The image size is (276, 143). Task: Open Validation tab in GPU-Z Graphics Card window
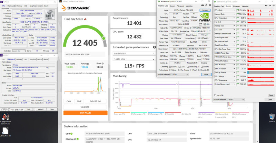[189, 6]
